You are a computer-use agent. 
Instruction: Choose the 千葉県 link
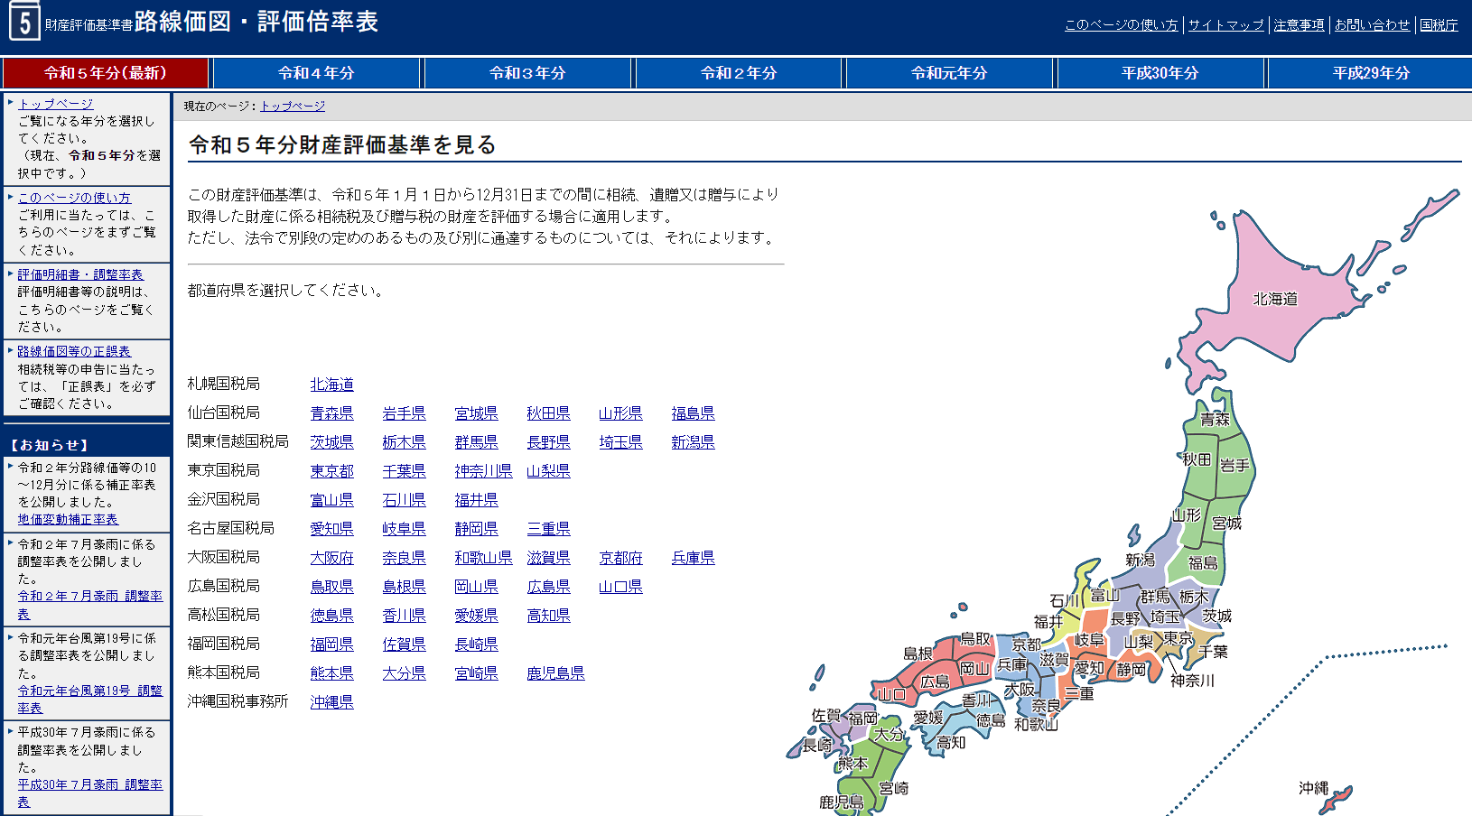click(405, 471)
